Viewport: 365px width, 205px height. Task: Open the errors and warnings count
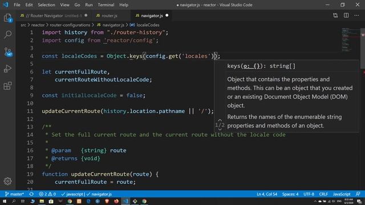click(47, 194)
